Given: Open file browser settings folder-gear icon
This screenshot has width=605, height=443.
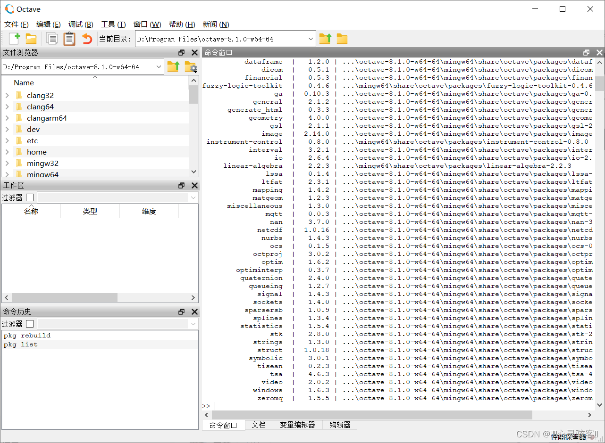Looking at the screenshot, I should pyautogui.click(x=191, y=67).
